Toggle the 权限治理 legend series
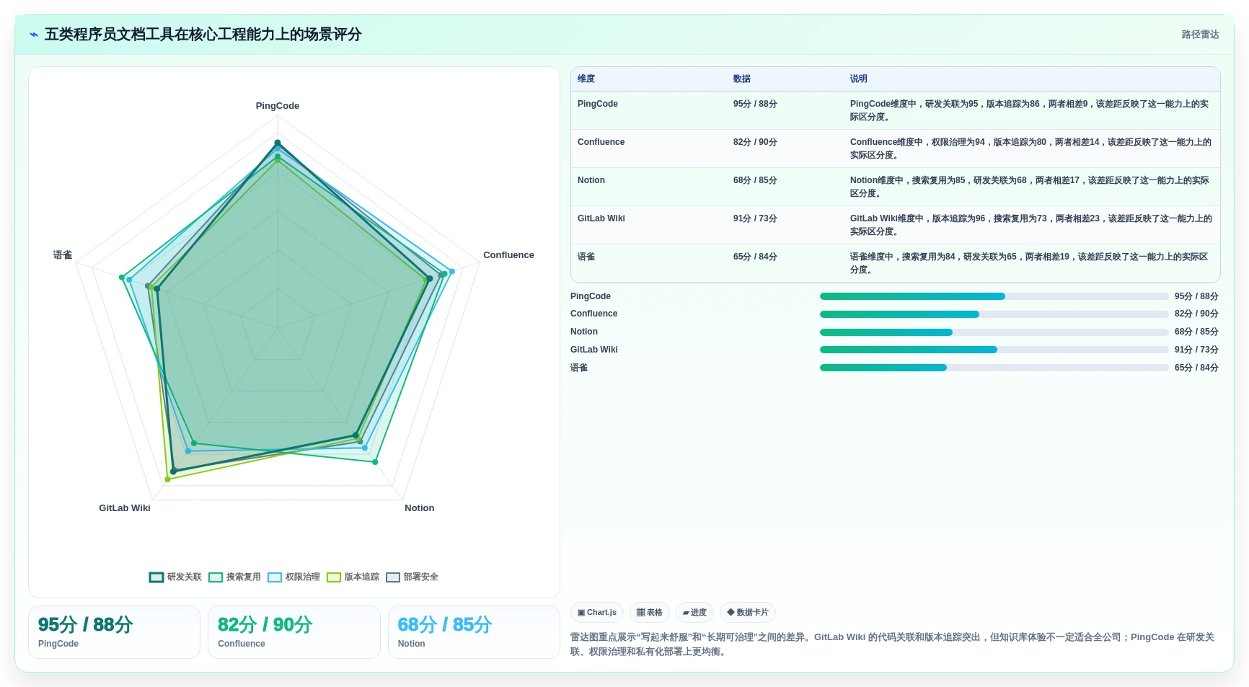The image size is (1249, 687). (x=294, y=577)
